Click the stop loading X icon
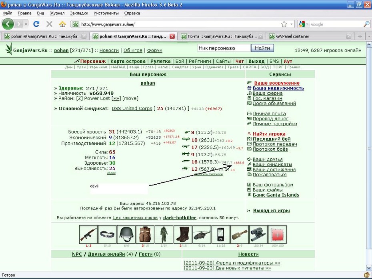 click(x=49, y=24)
